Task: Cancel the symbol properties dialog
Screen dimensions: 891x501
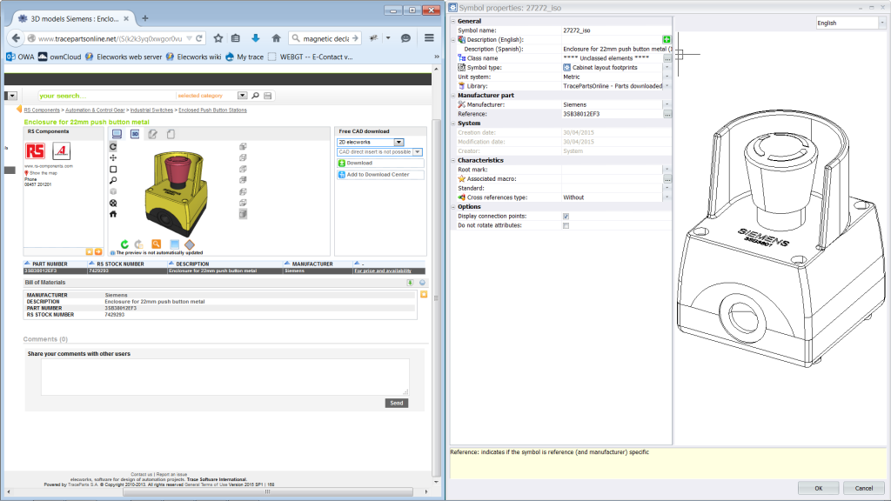Action: coord(864,488)
